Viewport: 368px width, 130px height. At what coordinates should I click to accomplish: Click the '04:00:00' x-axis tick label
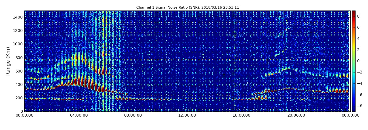[79, 115]
